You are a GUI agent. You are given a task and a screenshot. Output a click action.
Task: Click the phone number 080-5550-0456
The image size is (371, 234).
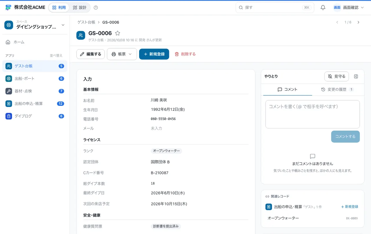pos(163,119)
